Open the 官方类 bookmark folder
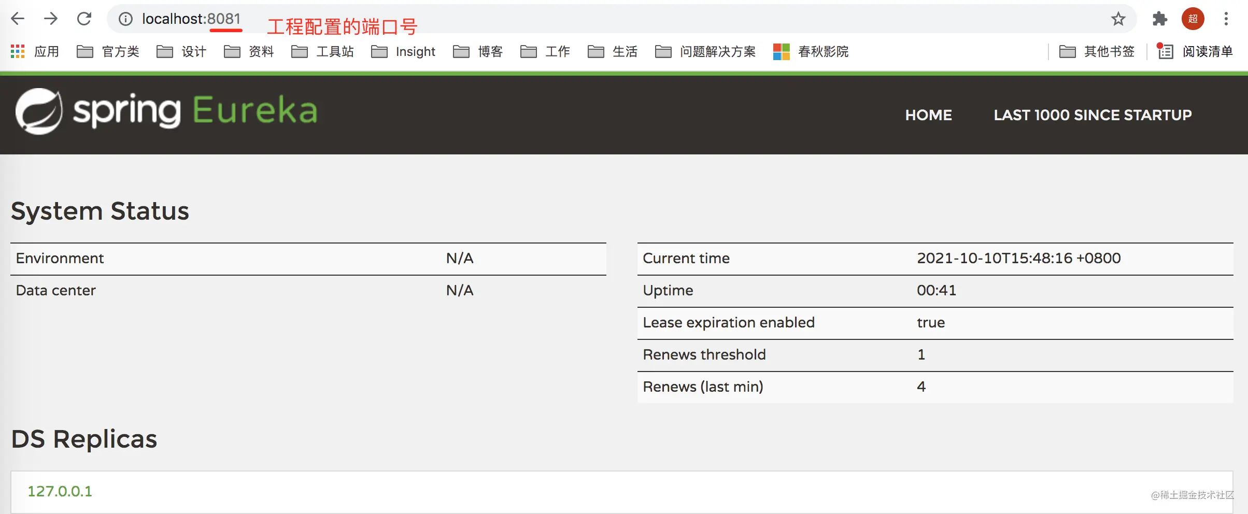Screen dimensions: 1248x514 click(108, 51)
